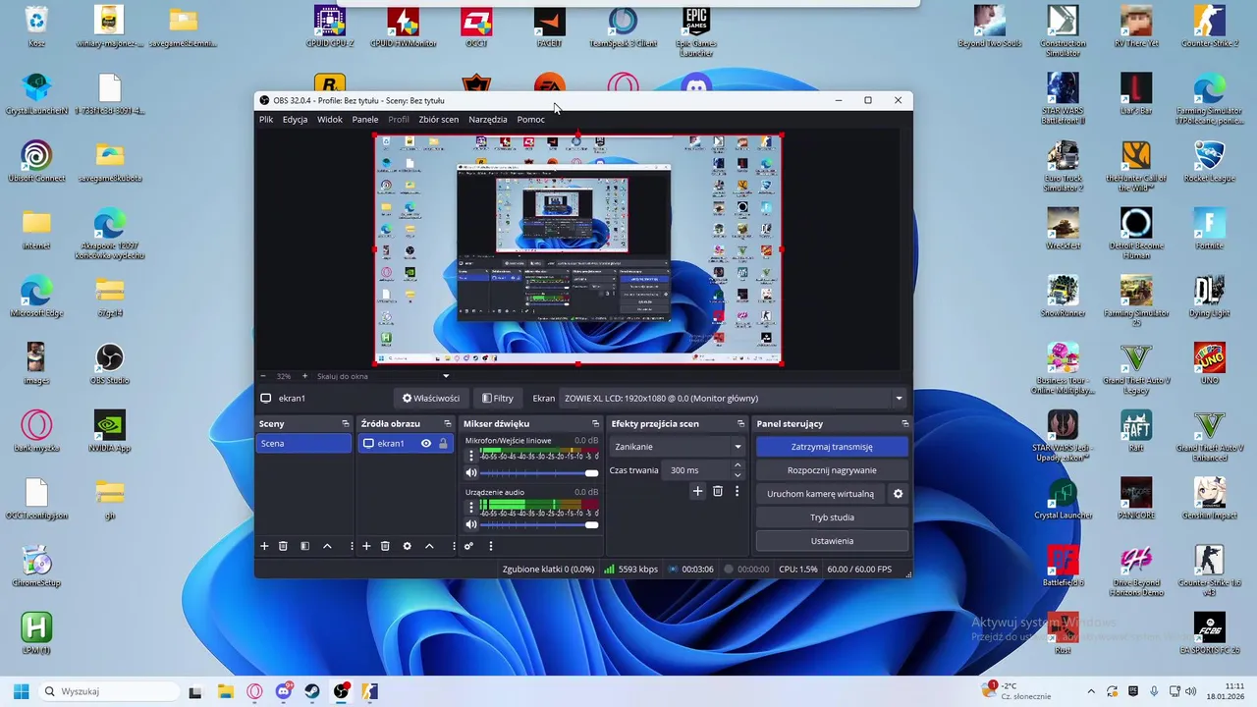Open Właściwości for ekran1
The width and height of the screenshot is (1257, 707).
(x=430, y=399)
